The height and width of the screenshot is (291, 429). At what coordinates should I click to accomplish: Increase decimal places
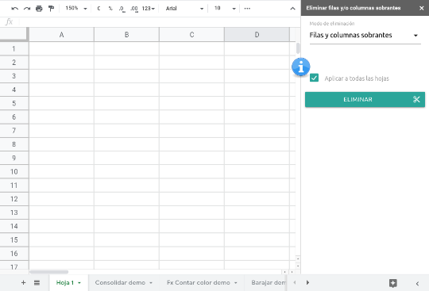134,9
